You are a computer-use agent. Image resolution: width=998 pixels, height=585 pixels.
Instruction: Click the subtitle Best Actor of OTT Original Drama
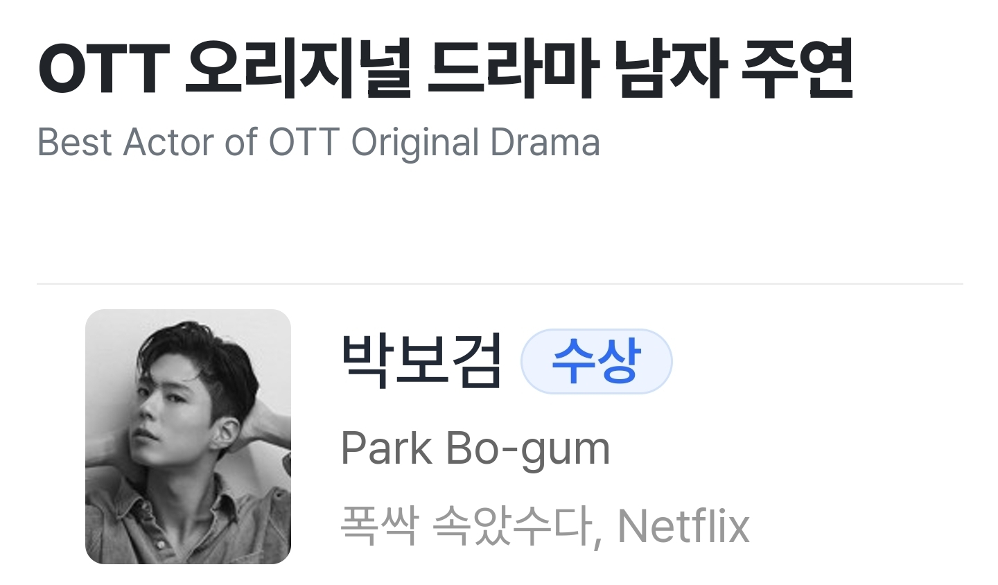pos(318,142)
